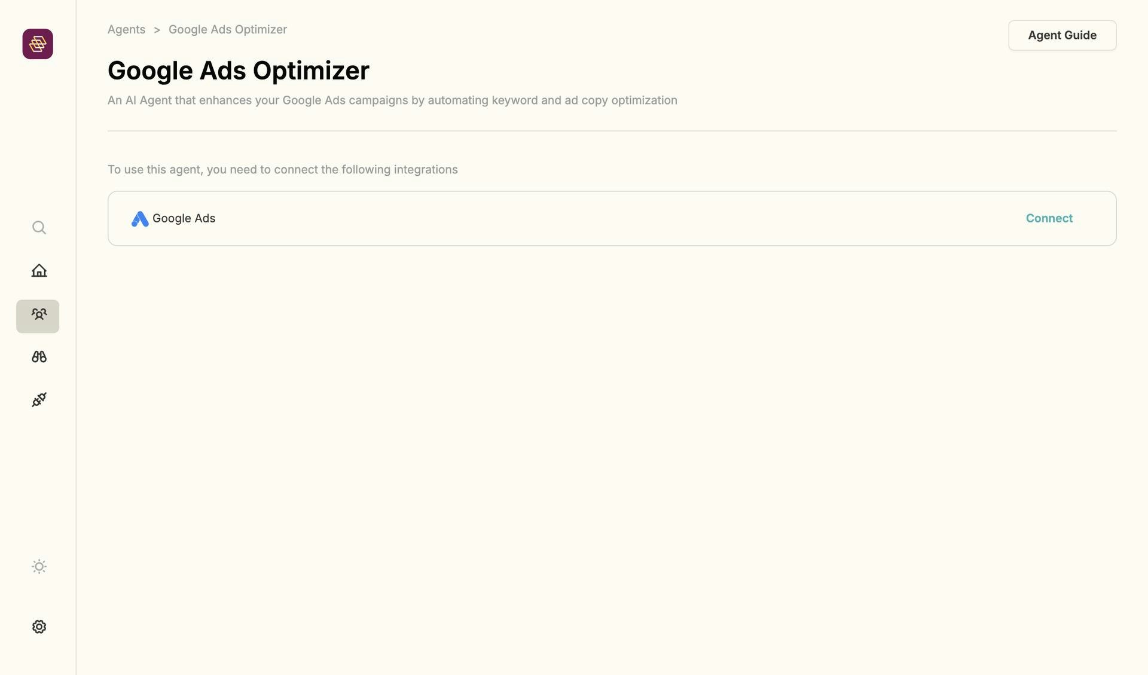Click the Google Ads Optimizer breadcrumb
Viewport: 1148px width, 675px height.
227,29
